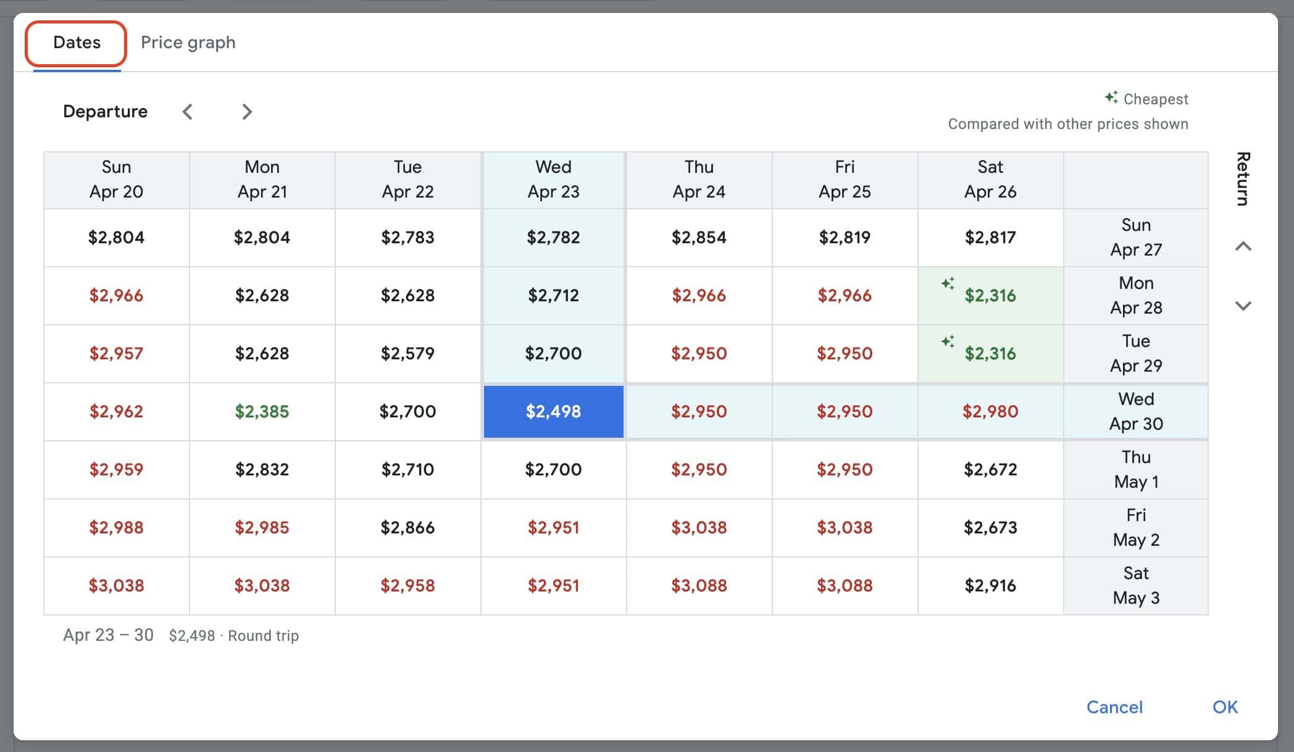This screenshot has height=752, width=1294.
Task: Click the Wed Apr 30 return row header
Action: pyautogui.click(x=1135, y=412)
